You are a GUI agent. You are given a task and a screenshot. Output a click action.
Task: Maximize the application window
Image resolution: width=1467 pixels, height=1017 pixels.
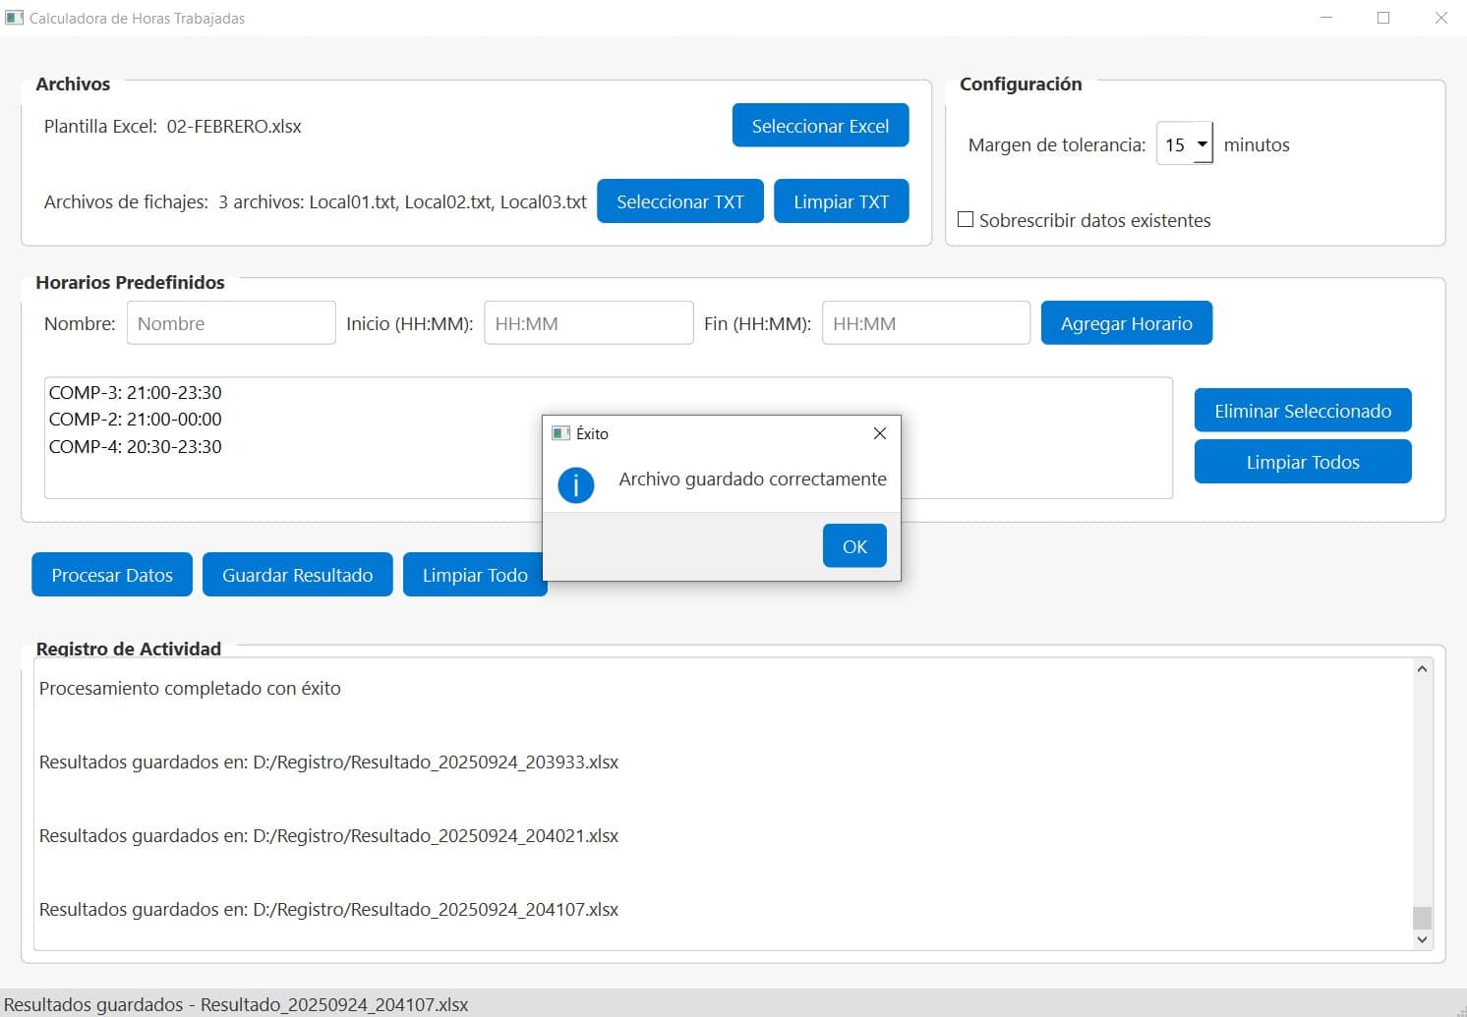1382,18
